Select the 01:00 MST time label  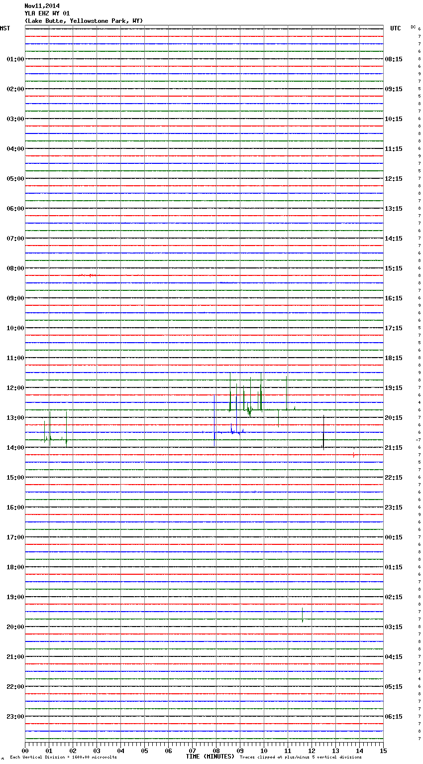(15, 59)
